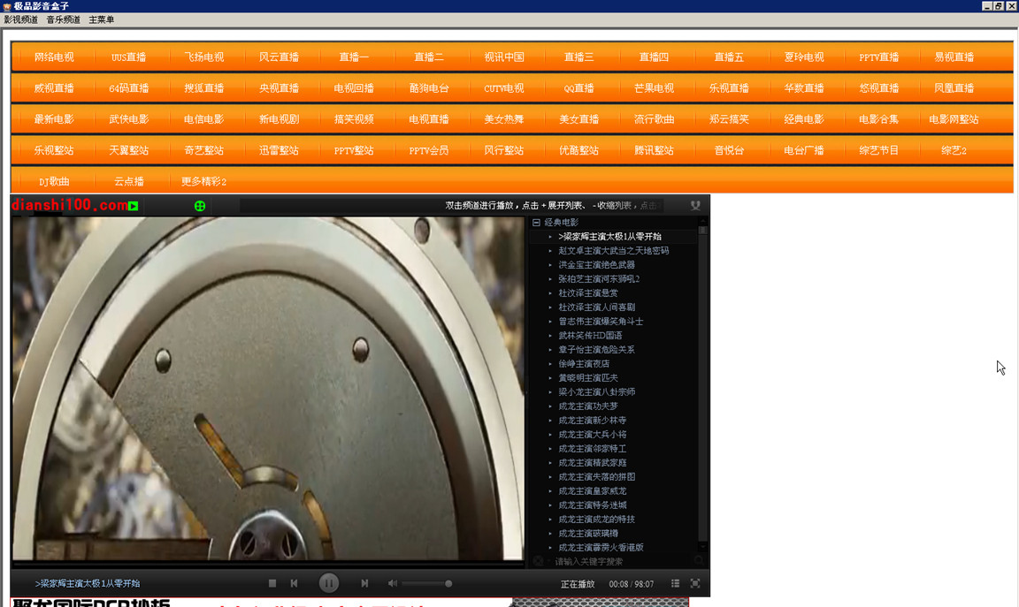This screenshot has height=607, width=1019.
Task: Play 赵文卓主演大武当之天地密码 from list
Action: click(x=613, y=251)
